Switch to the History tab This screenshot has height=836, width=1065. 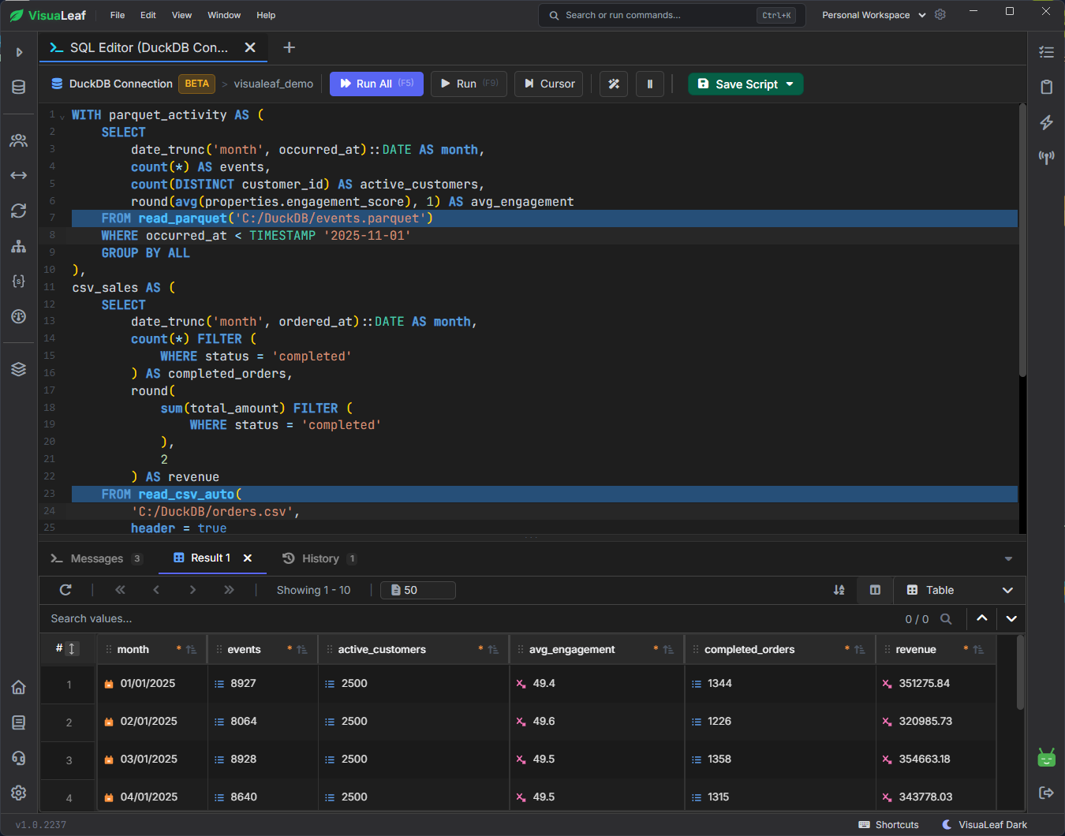point(319,558)
